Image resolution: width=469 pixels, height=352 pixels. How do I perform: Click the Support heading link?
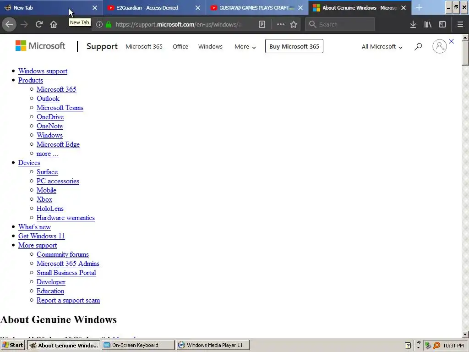click(102, 46)
